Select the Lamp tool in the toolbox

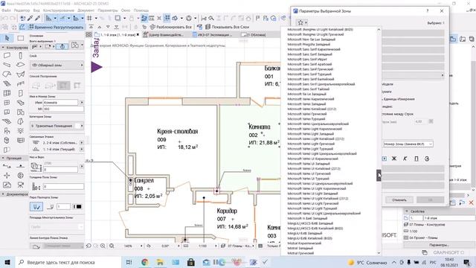20,131
